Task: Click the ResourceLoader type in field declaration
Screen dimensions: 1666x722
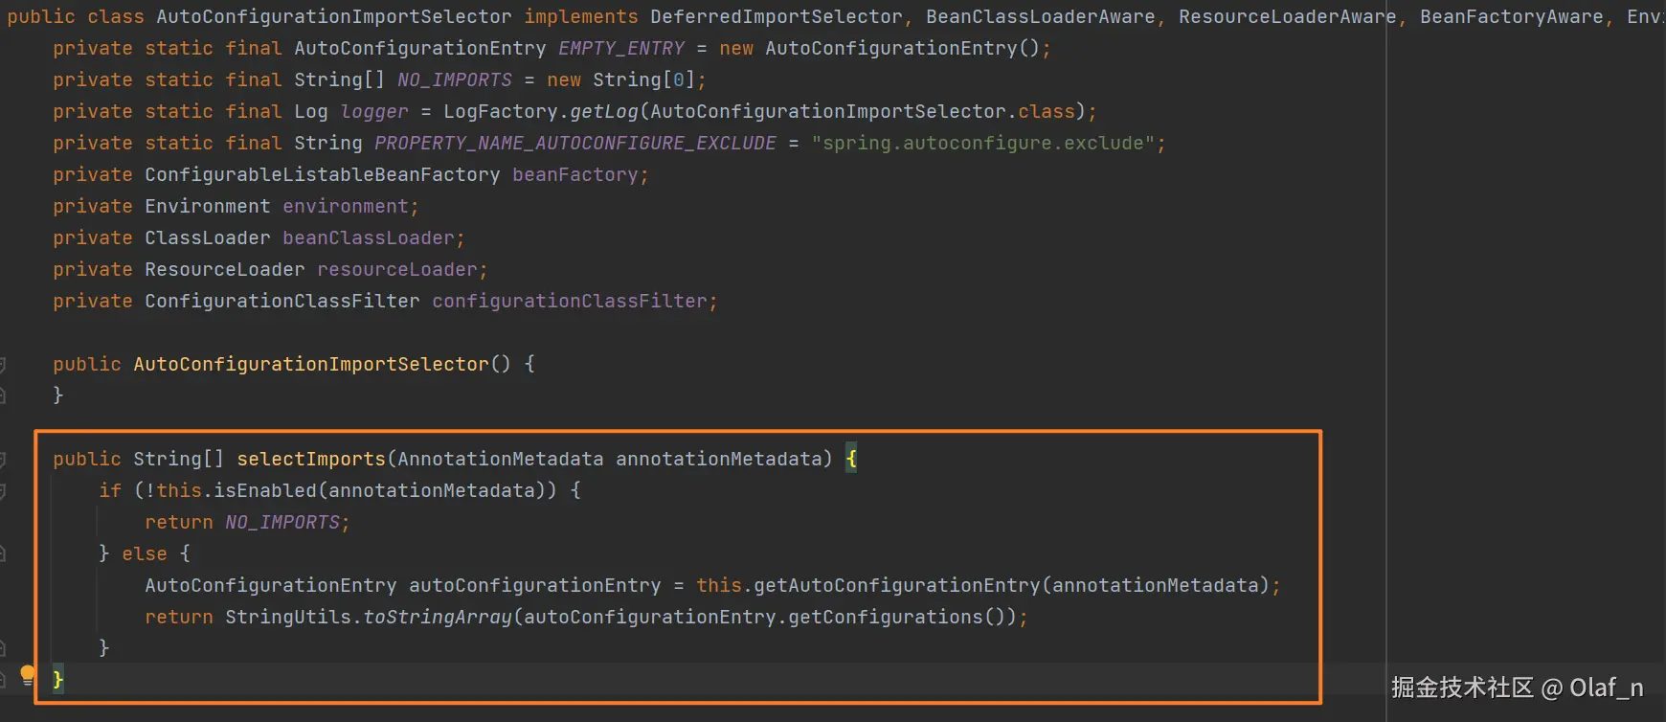Action: [225, 269]
